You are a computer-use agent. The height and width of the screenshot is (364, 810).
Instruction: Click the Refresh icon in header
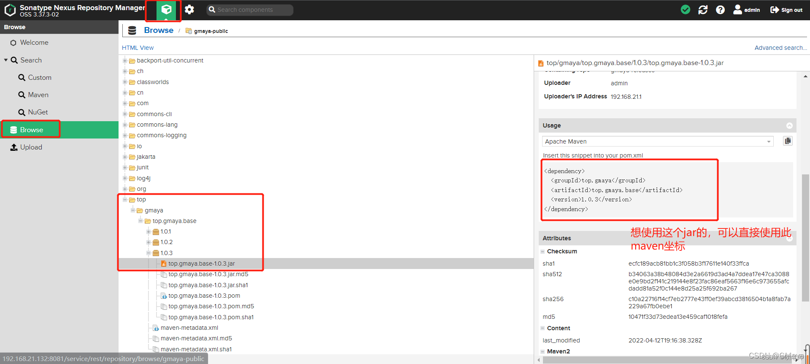pyautogui.click(x=703, y=10)
